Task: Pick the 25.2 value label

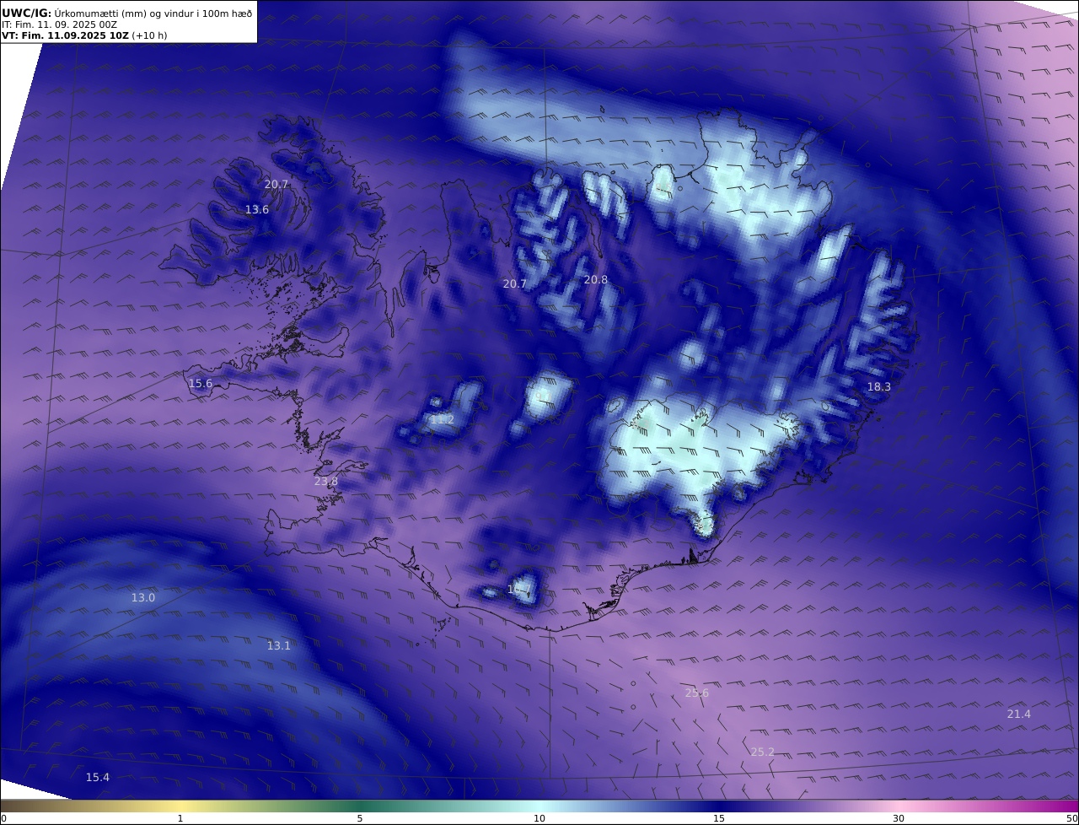Action: pyautogui.click(x=762, y=752)
